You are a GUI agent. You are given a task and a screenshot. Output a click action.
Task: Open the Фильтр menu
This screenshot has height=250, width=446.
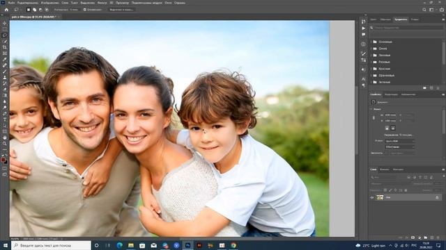tap(102, 3)
